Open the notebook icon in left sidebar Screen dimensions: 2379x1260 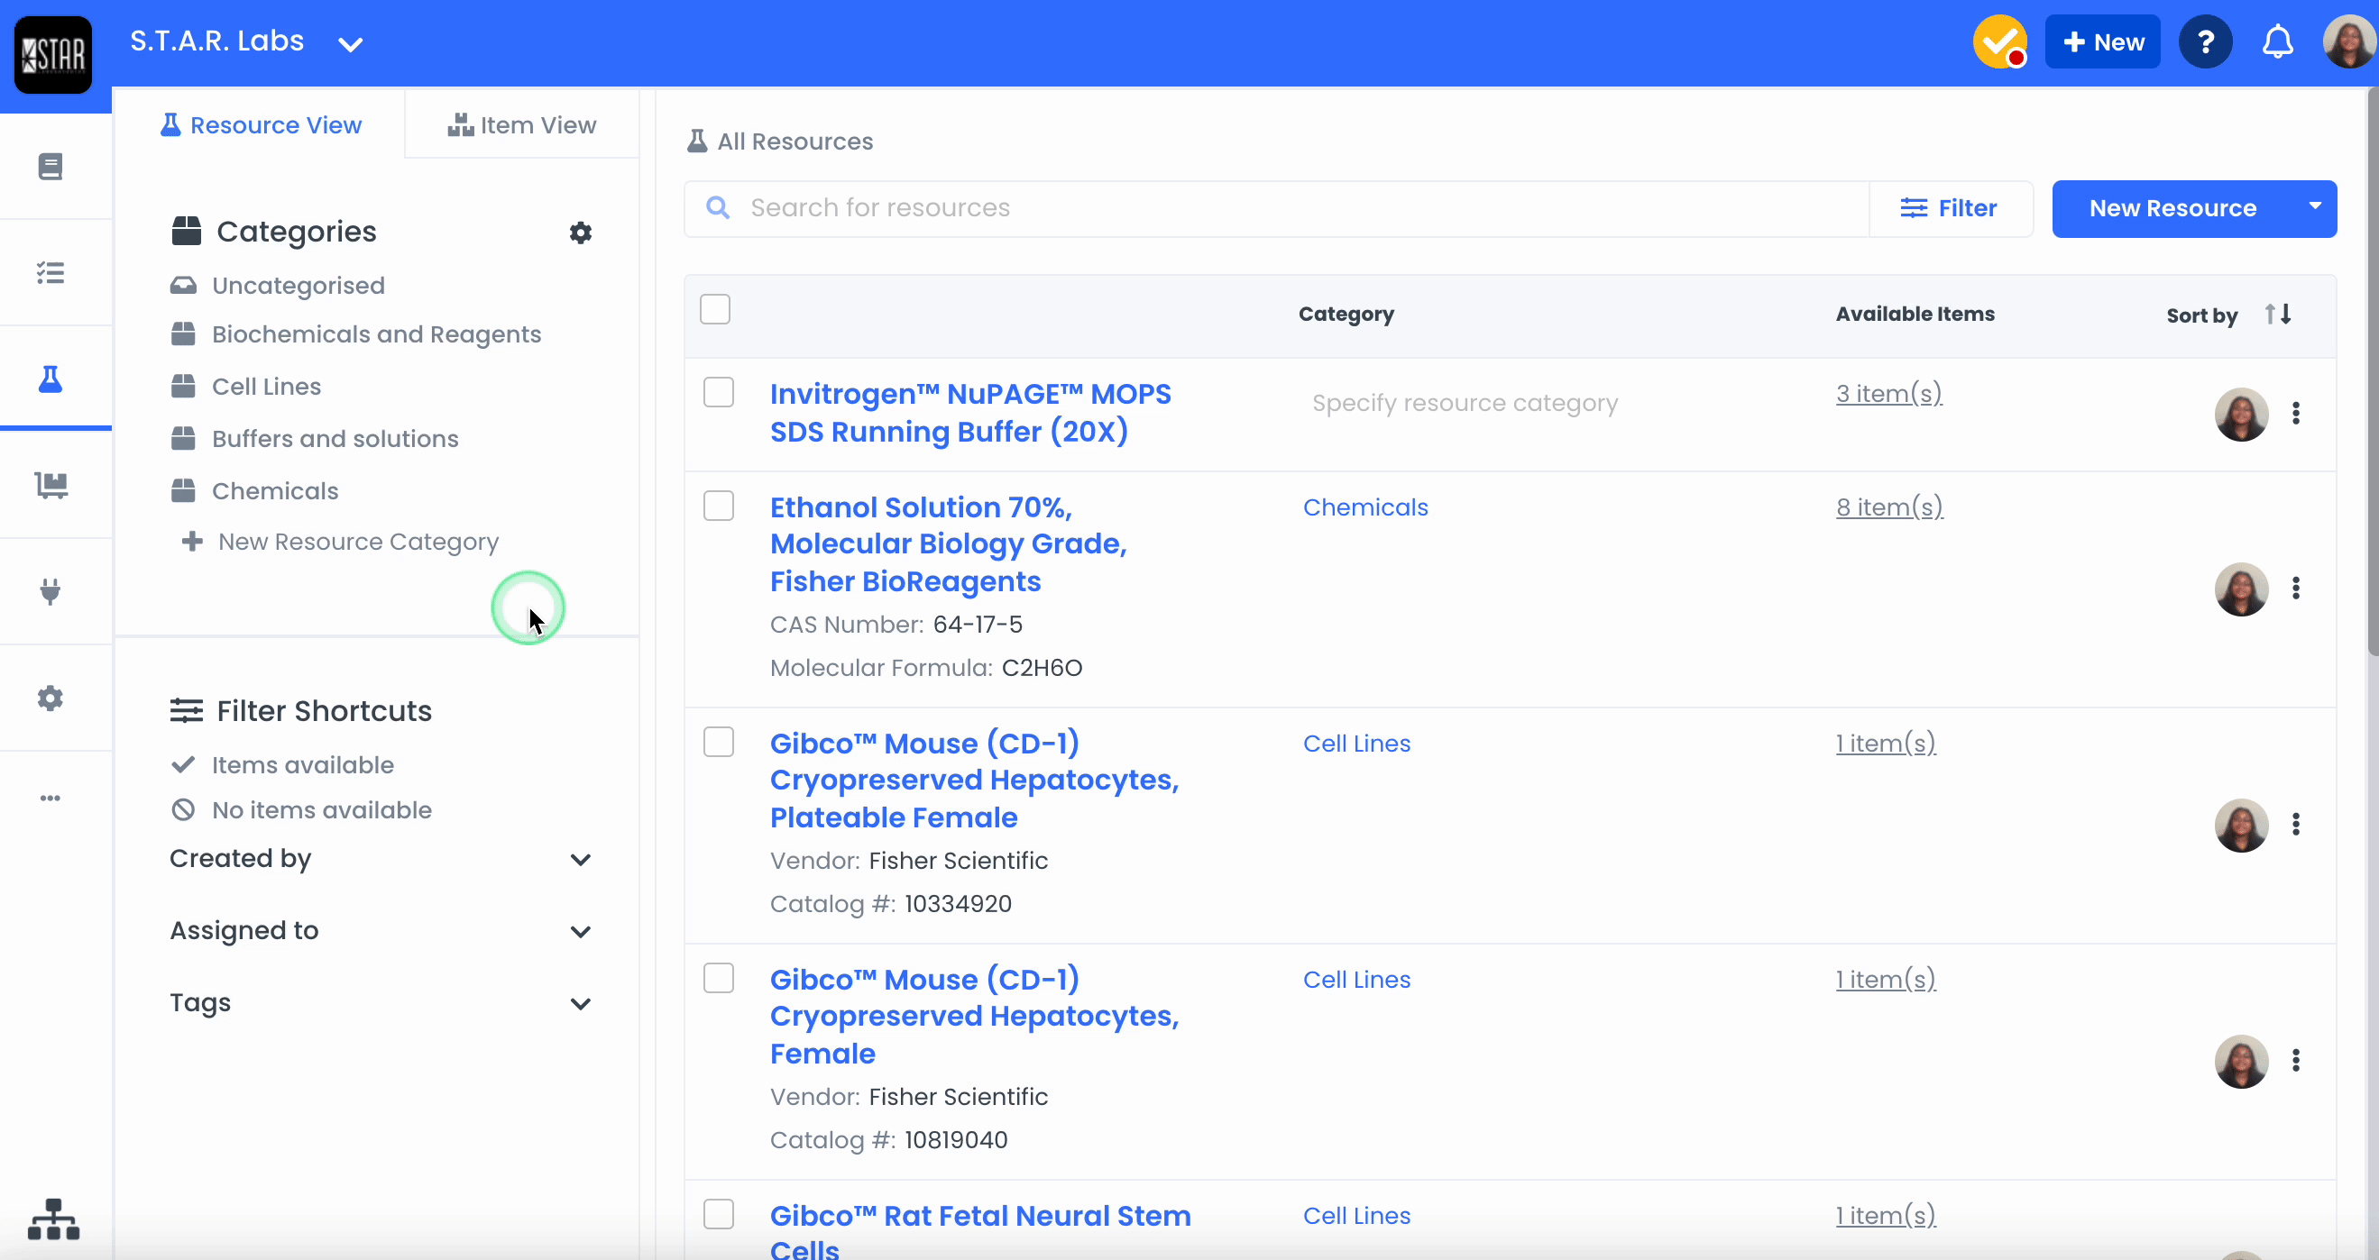coord(51,167)
